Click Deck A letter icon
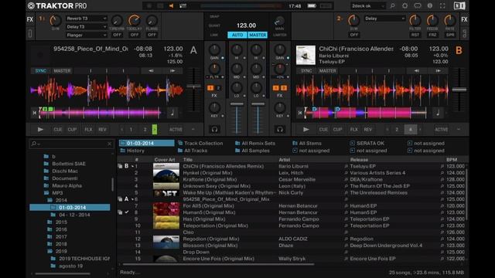Viewport: 495px width, 278px height. click(193, 50)
